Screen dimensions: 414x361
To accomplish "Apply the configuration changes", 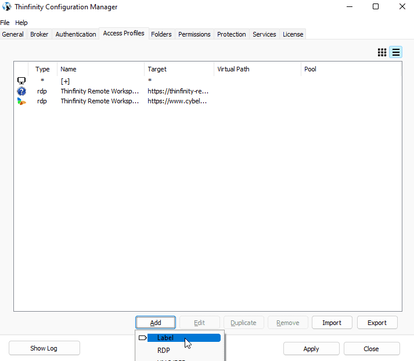I will pos(311,349).
